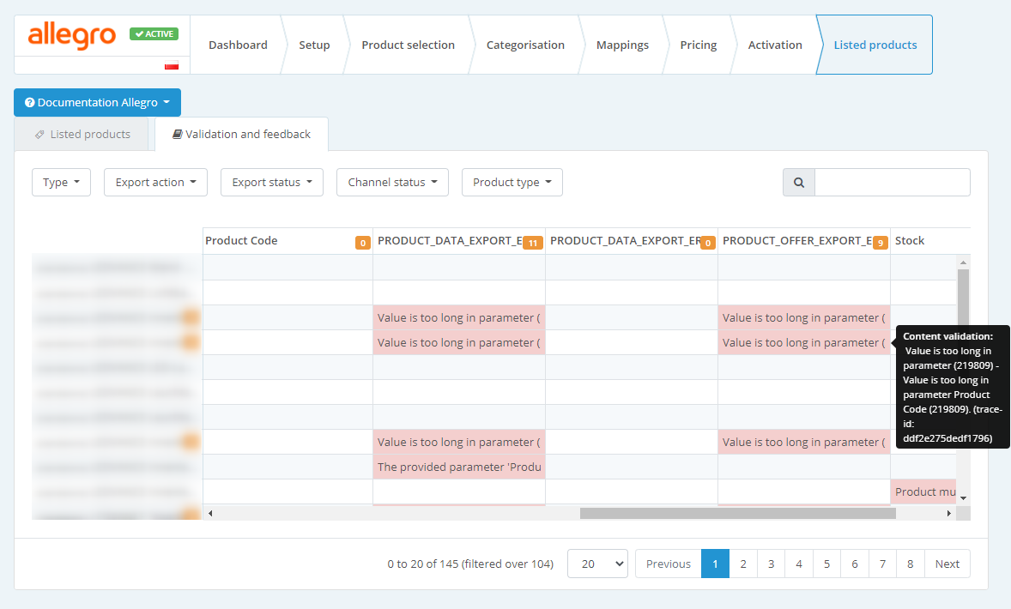Open the Categorisation step
Screen dimensions: 1011x609
pyautogui.click(x=525, y=45)
